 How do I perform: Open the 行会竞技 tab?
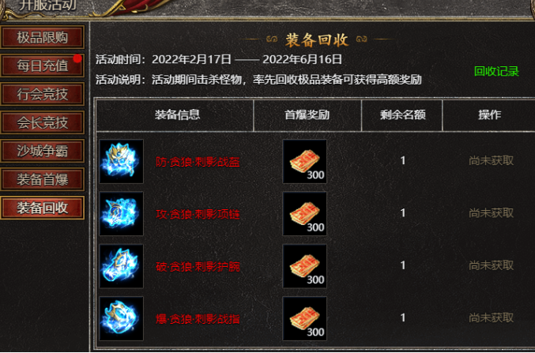point(43,94)
